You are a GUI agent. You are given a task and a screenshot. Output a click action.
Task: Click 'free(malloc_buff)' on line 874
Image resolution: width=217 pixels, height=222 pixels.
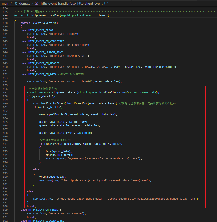[59, 155]
